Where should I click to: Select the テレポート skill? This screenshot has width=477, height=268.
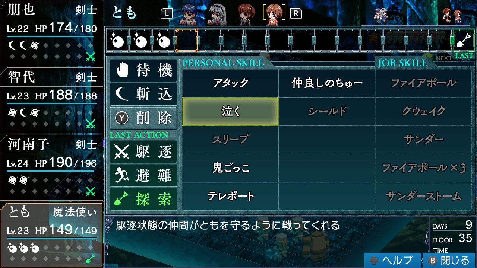pyautogui.click(x=230, y=196)
